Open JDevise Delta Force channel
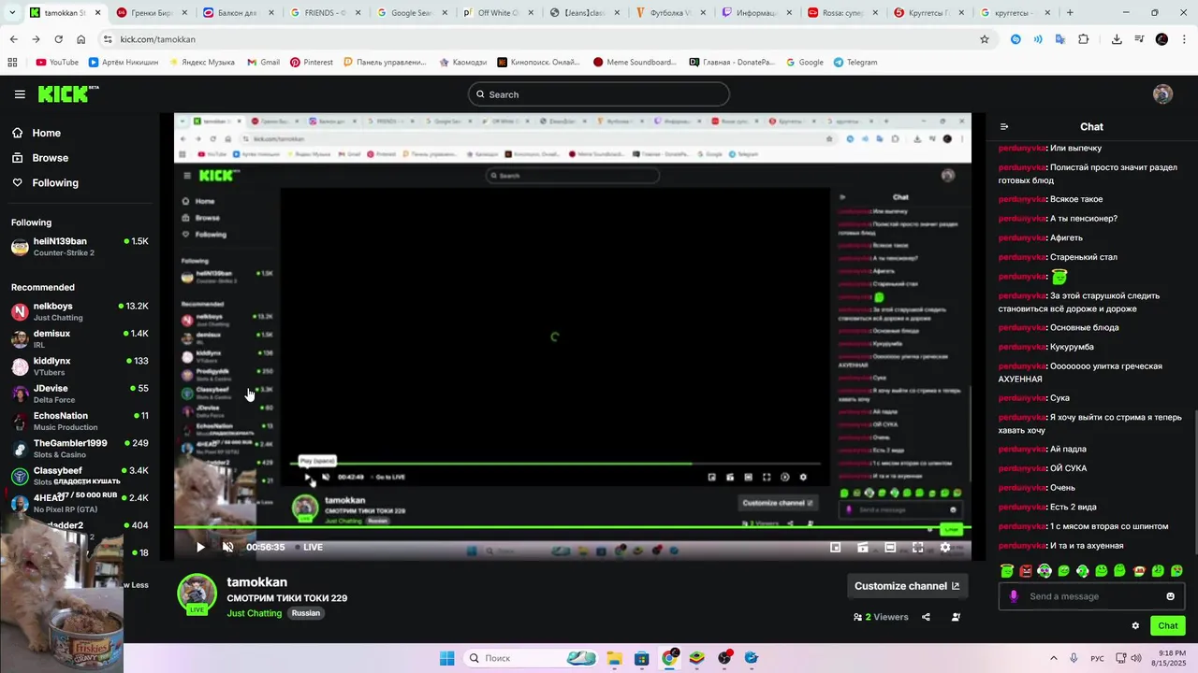The image size is (1198, 673). (80, 394)
